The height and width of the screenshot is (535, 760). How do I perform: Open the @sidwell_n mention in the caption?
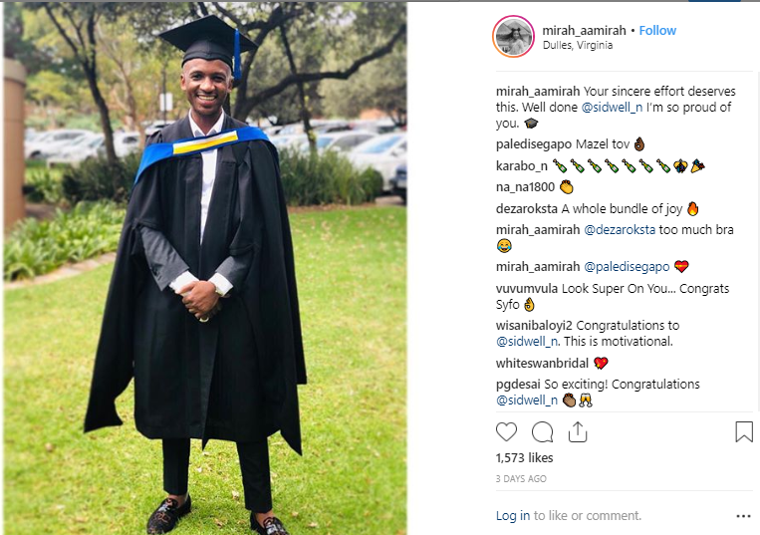click(x=612, y=107)
